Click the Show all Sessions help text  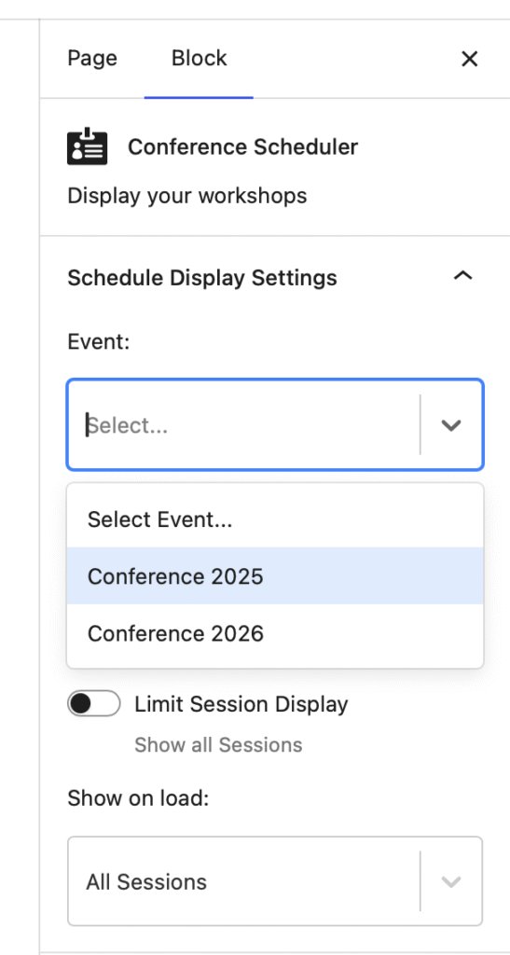click(x=218, y=744)
